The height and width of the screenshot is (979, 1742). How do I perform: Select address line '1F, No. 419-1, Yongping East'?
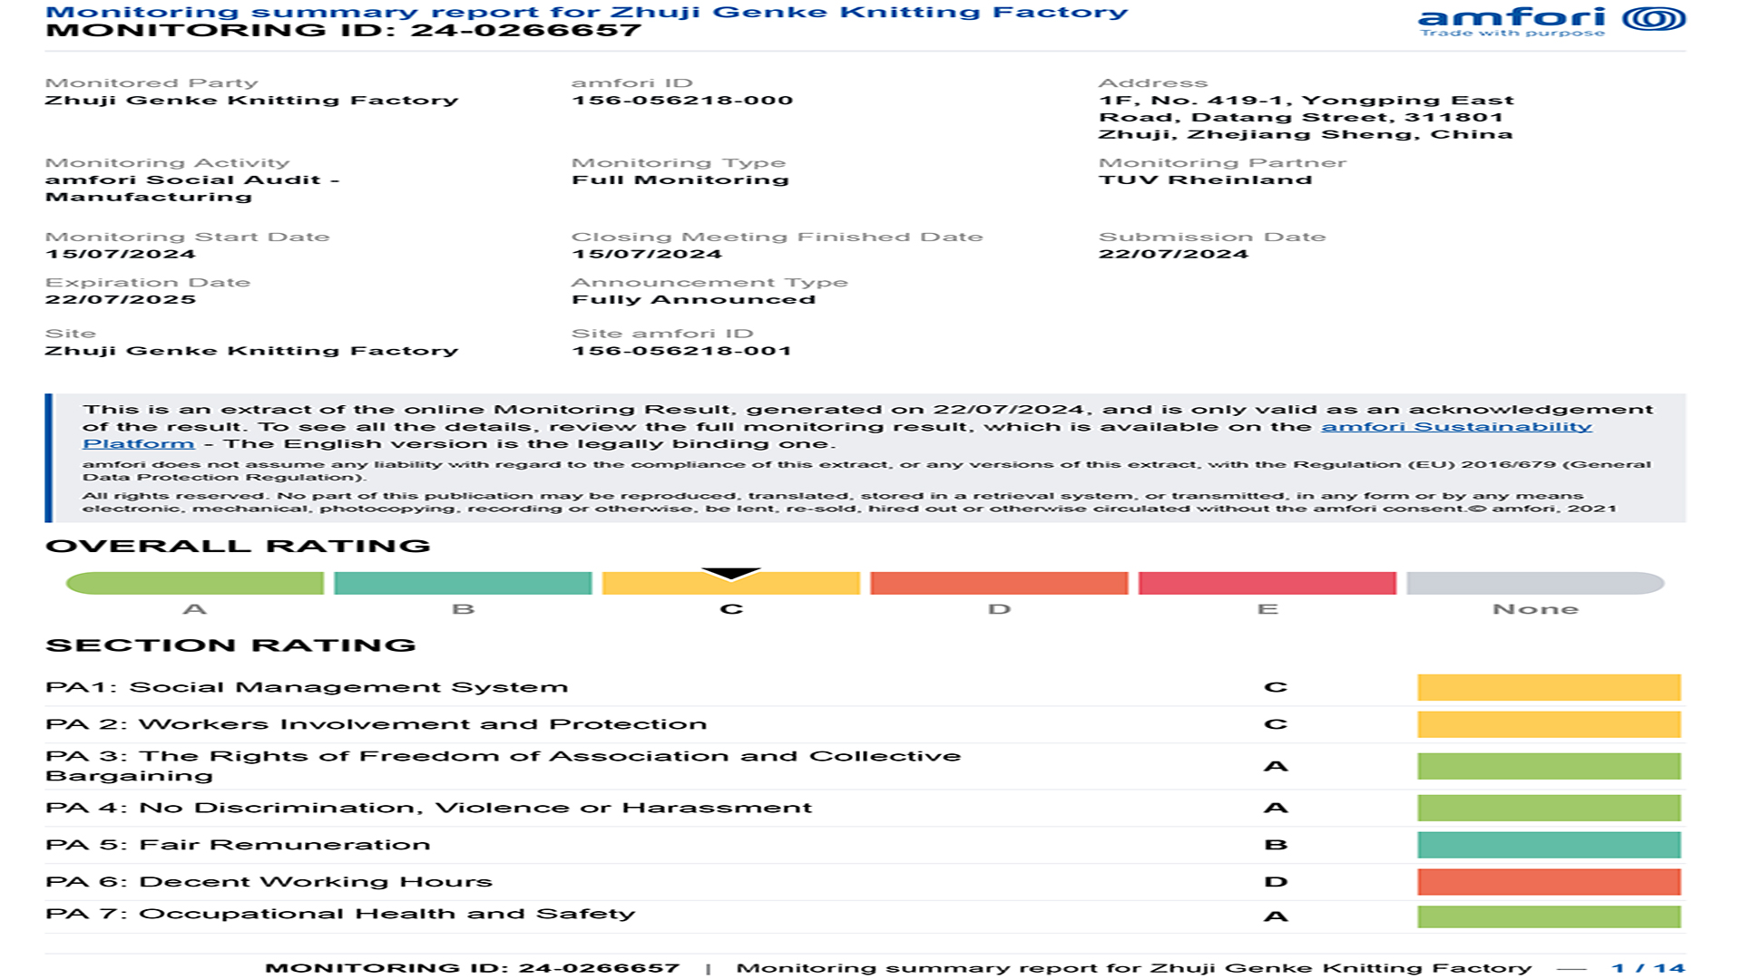click(1306, 101)
